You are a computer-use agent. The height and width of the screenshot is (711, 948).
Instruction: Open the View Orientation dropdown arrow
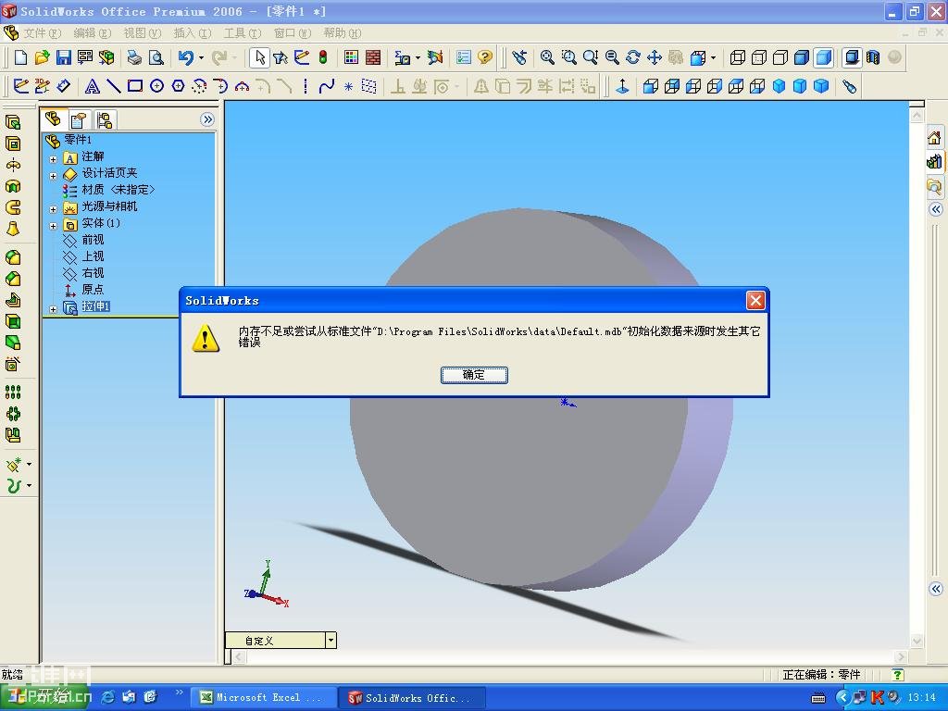coord(714,58)
